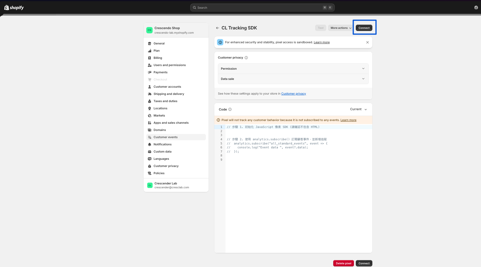This screenshot has width=481, height=267.
Task: Open the More actions dropdown
Action: (x=340, y=28)
